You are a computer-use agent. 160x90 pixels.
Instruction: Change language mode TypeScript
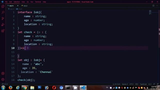[143, 84]
